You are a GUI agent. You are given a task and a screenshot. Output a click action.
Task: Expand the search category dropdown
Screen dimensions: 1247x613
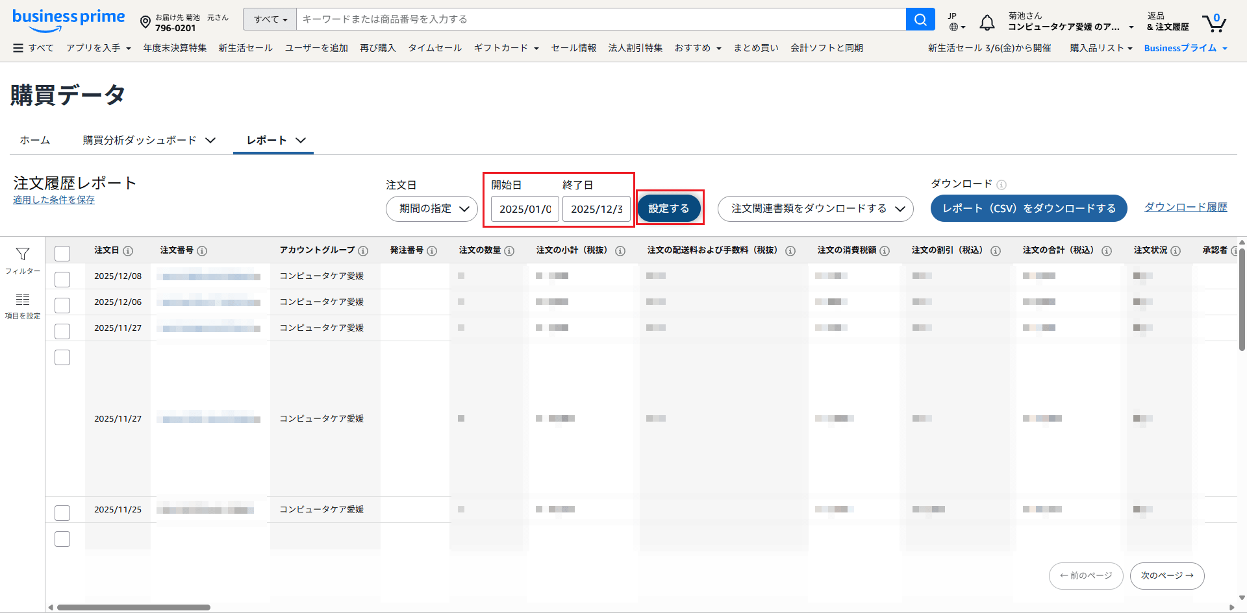pyautogui.click(x=270, y=19)
